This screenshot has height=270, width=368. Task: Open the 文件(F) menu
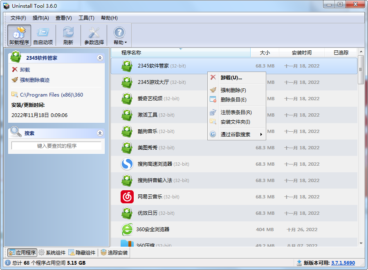[x=18, y=18]
